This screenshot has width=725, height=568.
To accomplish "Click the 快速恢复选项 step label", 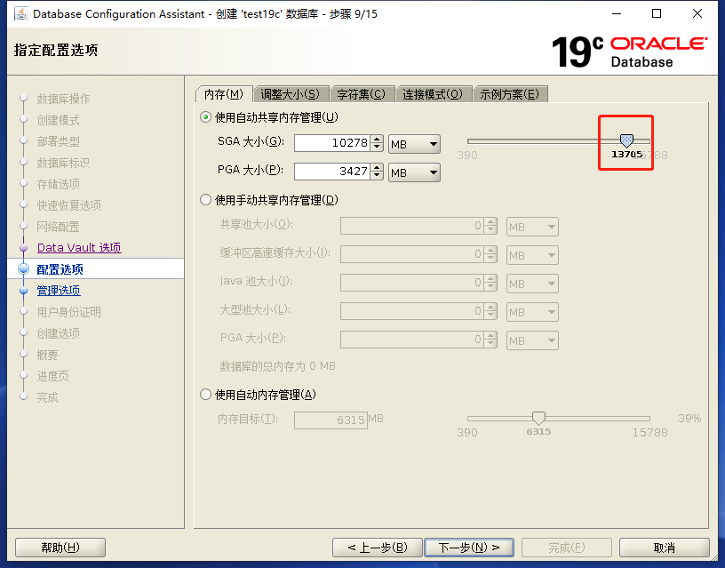I will pyautogui.click(x=69, y=205).
